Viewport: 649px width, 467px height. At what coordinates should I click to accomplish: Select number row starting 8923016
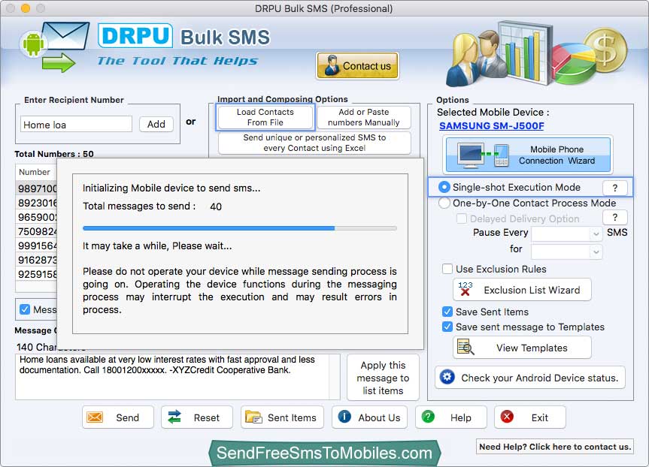pos(36,203)
